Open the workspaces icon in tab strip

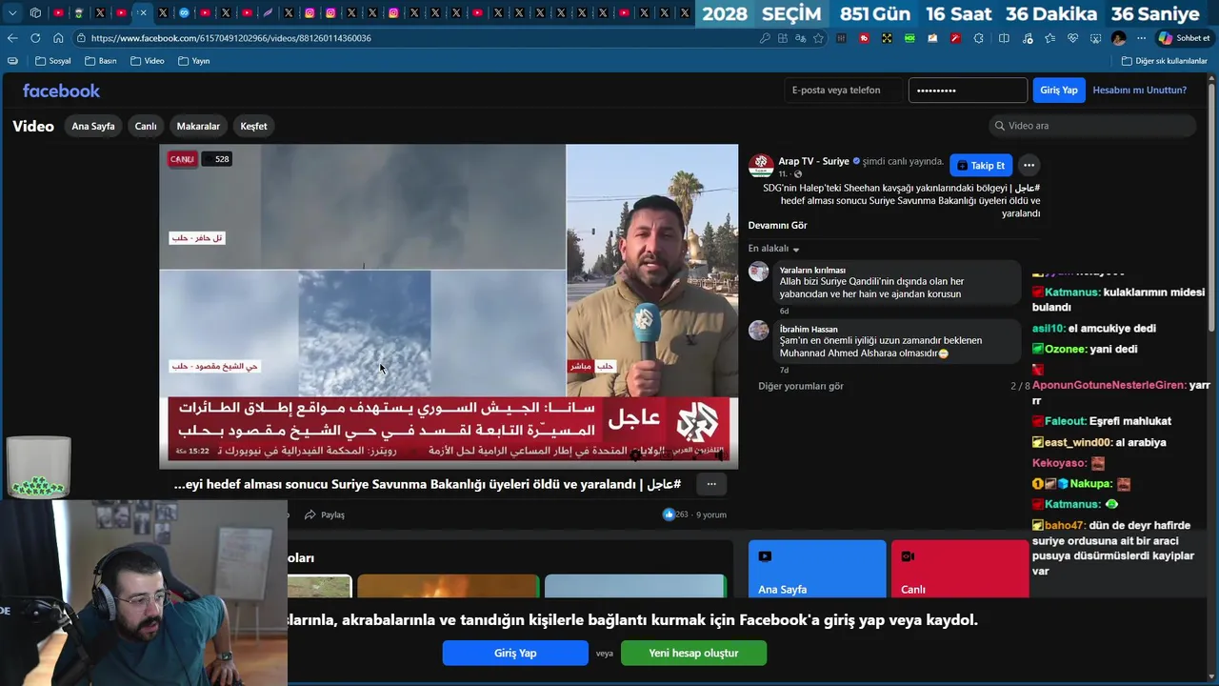35,13
